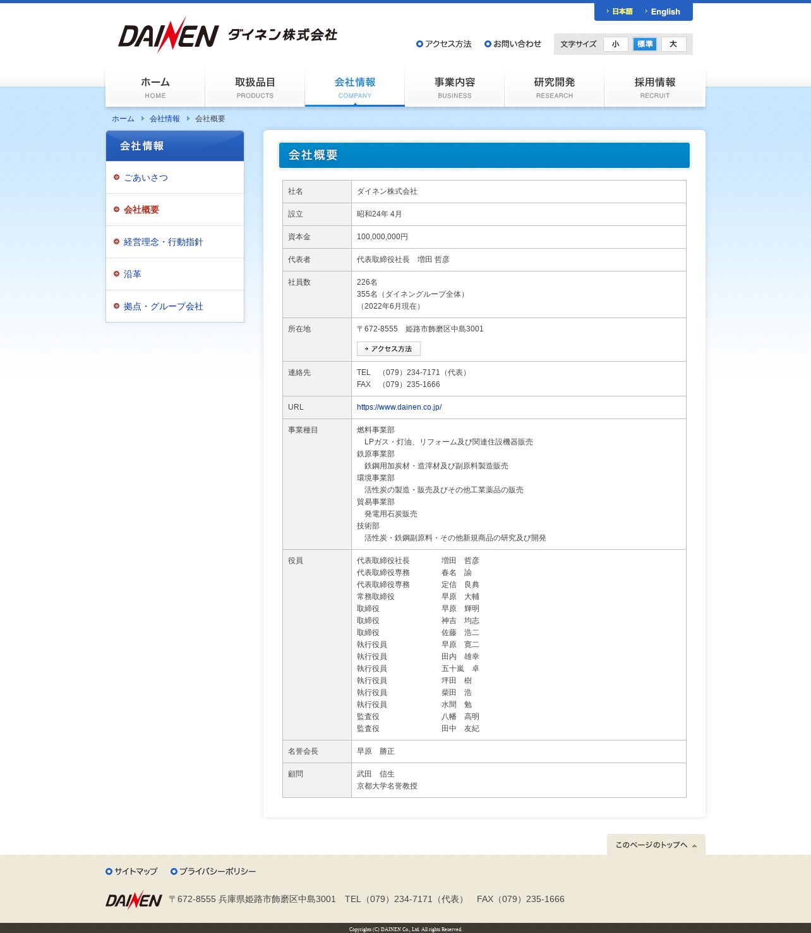Click the 鉄原事業部 business line
The image size is (811, 933).
[x=376, y=454]
